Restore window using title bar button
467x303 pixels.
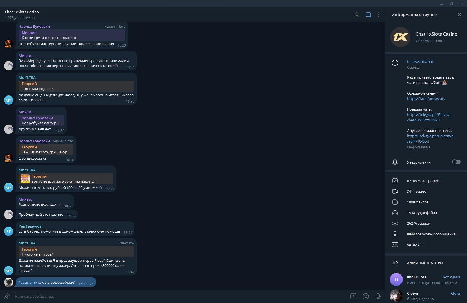[x=452, y=4]
